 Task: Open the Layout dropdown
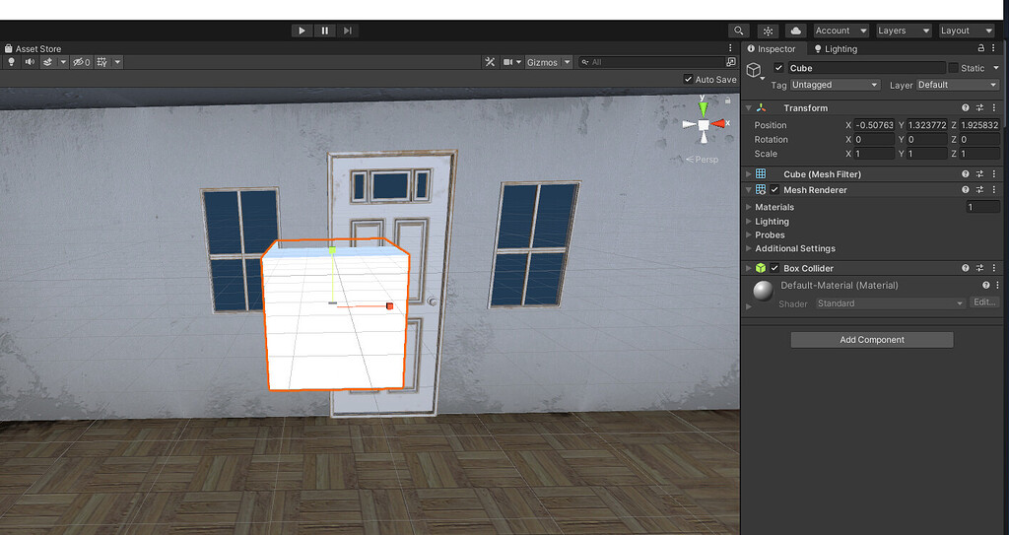coord(967,31)
